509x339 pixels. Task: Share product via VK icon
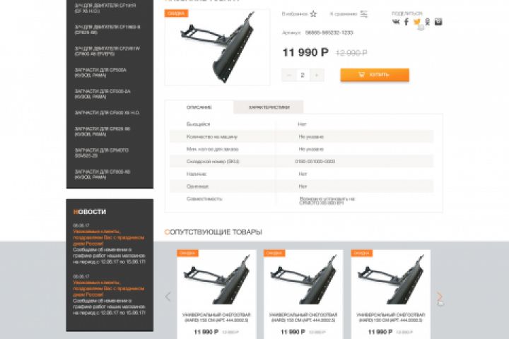point(396,22)
